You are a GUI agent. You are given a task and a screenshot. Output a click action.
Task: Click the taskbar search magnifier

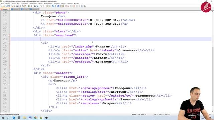pyautogui.click(x=8, y=118)
